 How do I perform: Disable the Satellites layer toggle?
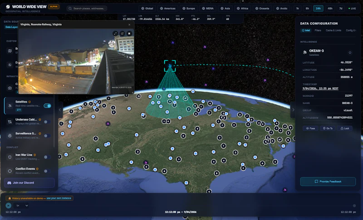pyautogui.click(x=48, y=106)
